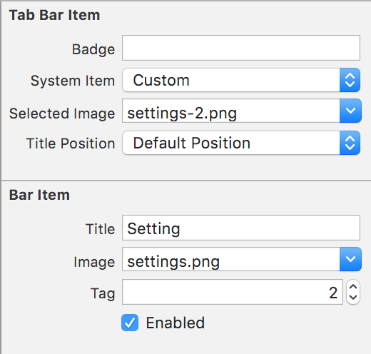Click the Tag number field

pos(233,292)
